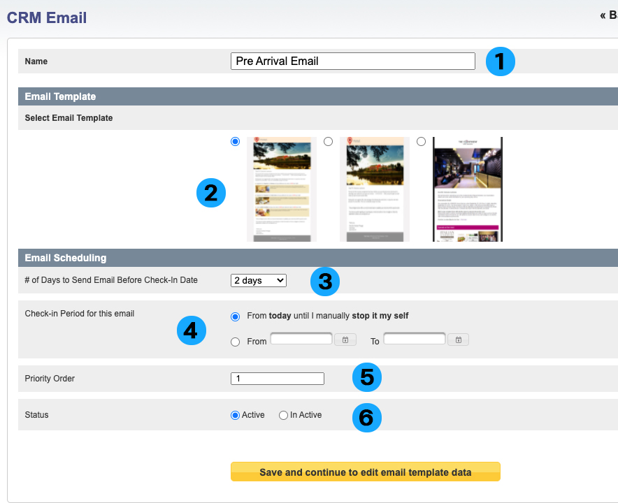Open calendar picker for From date
618x503 pixels.
(x=345, y=340)
